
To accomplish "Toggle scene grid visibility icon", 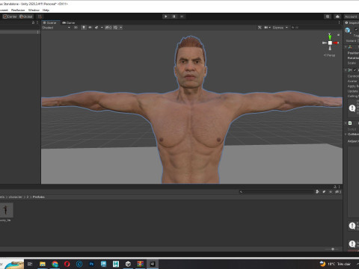I will tap(115, 28).
